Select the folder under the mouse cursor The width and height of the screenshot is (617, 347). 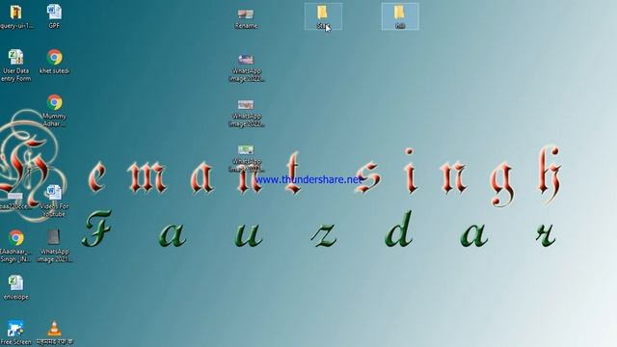pyautogui.click(x=323, y=16)
